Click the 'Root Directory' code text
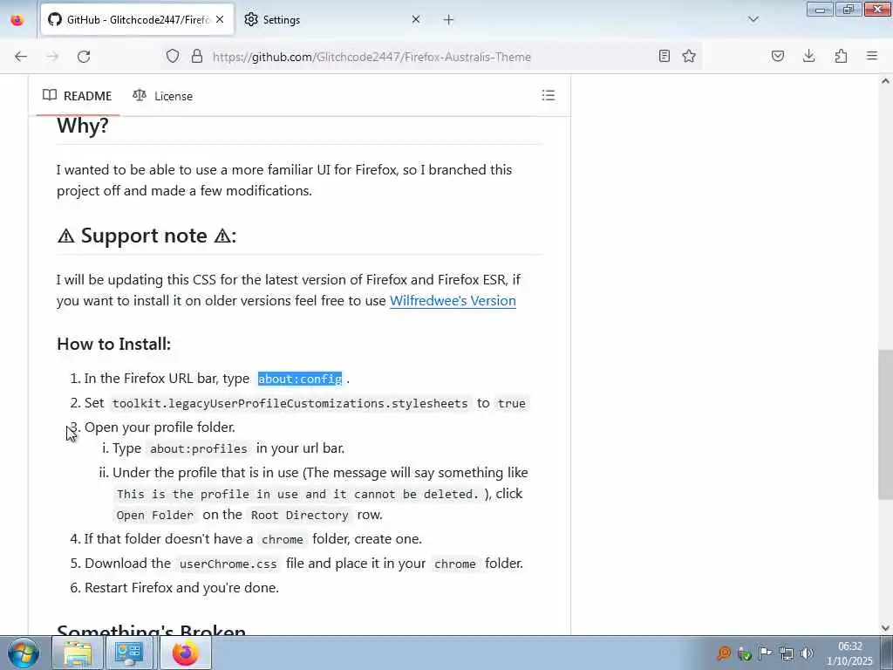 (300, 515)
